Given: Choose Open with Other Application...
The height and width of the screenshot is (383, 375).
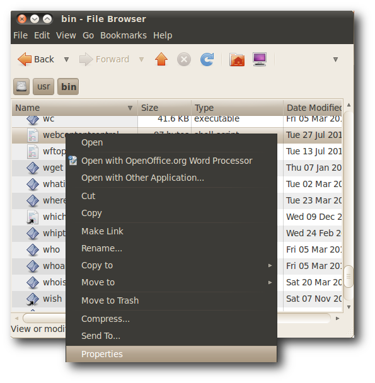Looking at the screenshot, I should tap(171, 178).
